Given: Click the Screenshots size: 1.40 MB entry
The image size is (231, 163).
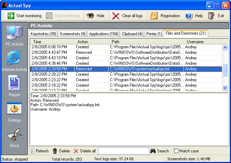Looking at the screenshot, I should (189, 159).
